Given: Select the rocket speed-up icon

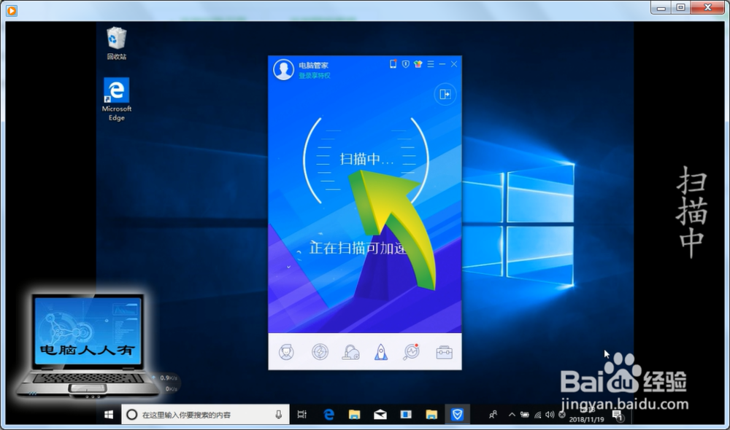Looking at the screenshot, I should (x=381, y=352).
